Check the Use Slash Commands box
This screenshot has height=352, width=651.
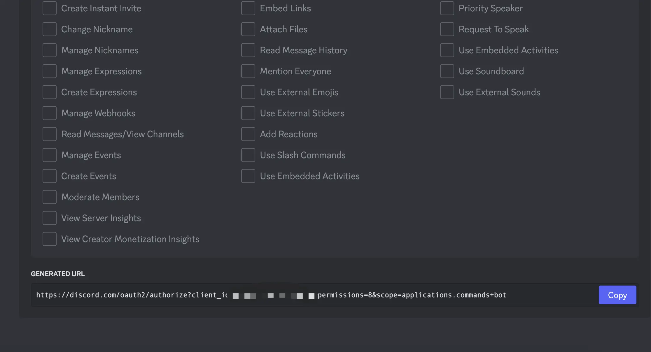click(x=248, y=155)
